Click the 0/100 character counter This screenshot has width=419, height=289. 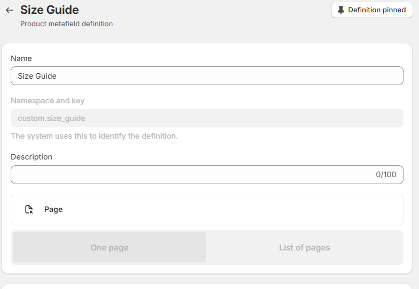click(386, 174)
